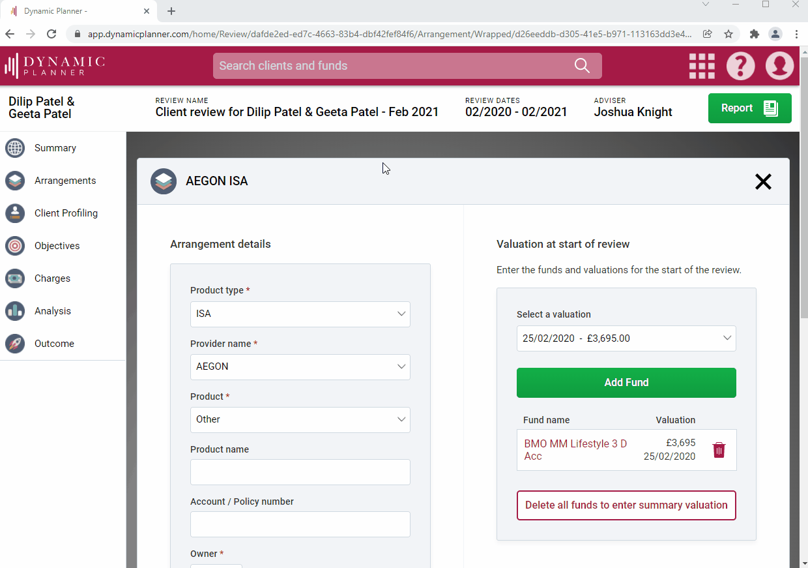The width and height of the screenshot is (808, 568).
Task: Click Delete all funds to enter summary valuation
Action: click(x=626, y=505)
